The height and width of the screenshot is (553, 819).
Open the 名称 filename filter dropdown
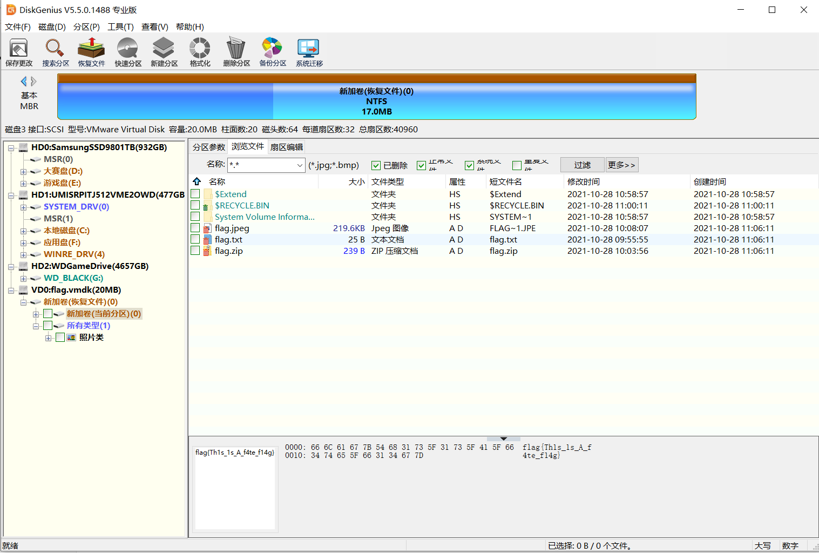pyautogui.click(x=300, y=165)
